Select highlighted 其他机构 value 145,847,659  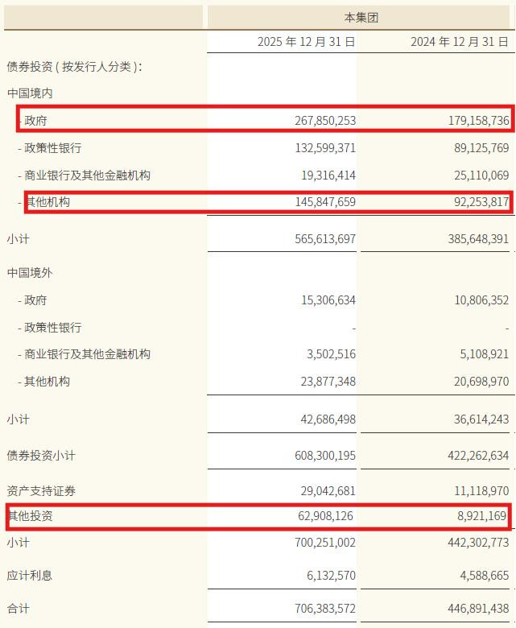click(x=325, y=202)
